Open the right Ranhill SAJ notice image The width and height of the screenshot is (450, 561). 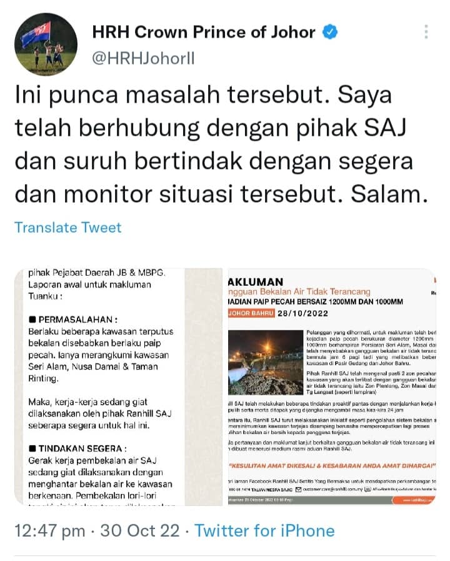coord(332,387)
